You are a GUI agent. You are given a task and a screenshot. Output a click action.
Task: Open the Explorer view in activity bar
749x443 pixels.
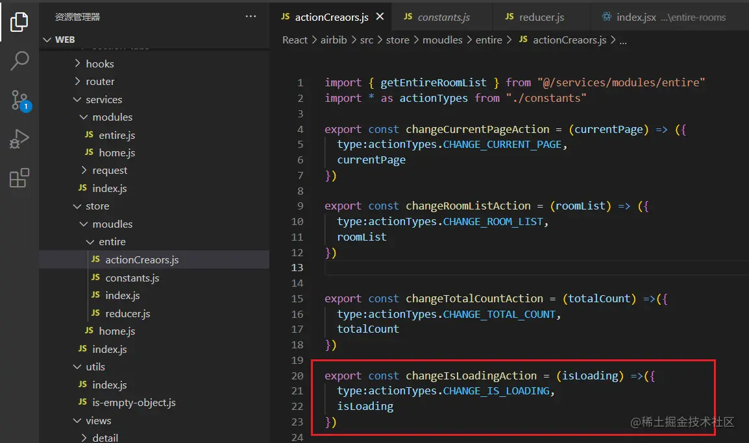click(19, 21)
